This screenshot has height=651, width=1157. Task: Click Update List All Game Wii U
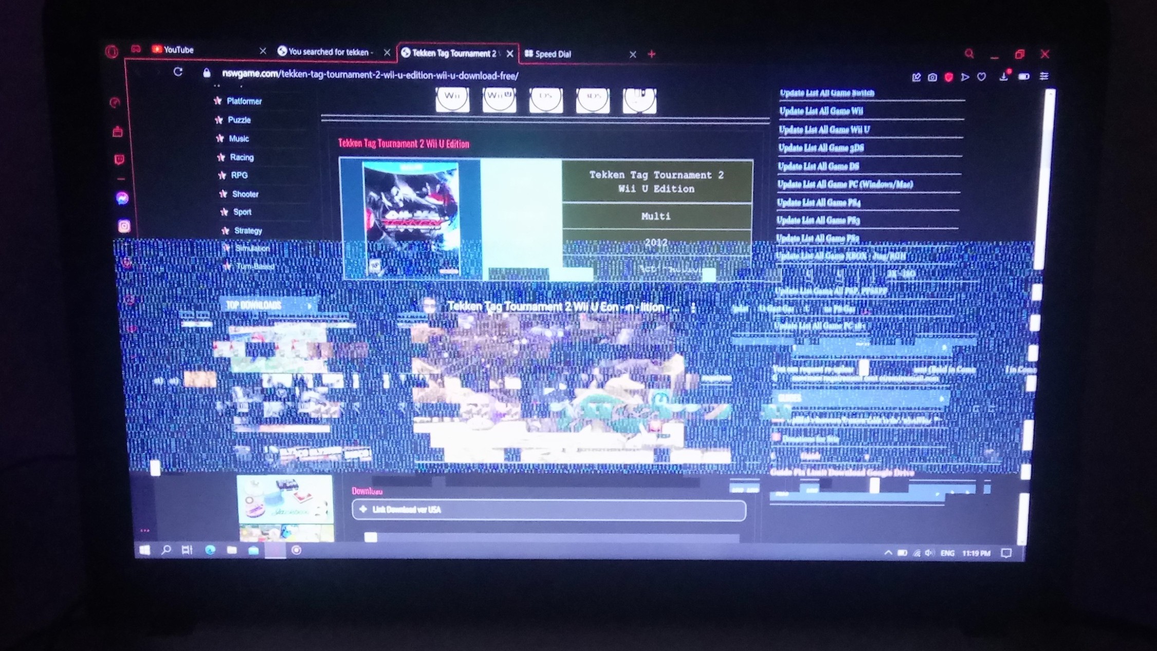(824, 130)
